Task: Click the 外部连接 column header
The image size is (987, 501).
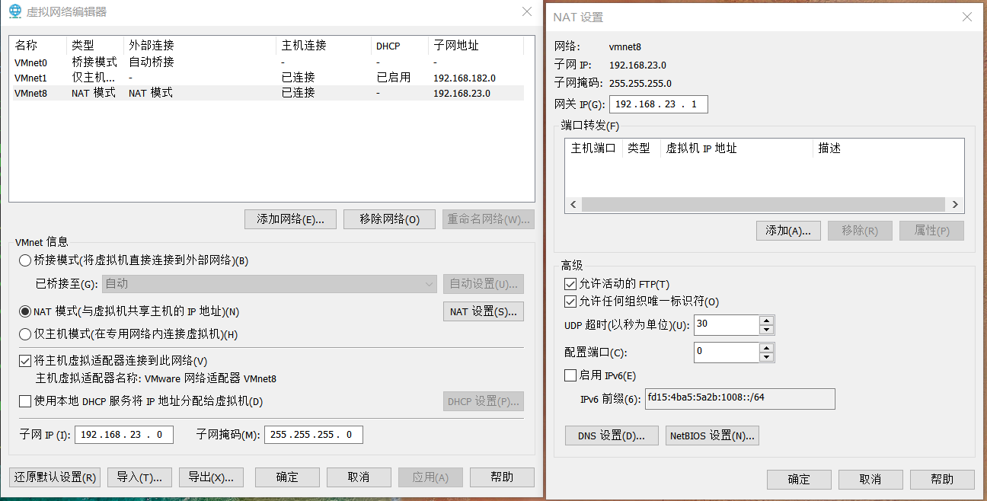Action: pyautogui.click(x=200, y=46)
